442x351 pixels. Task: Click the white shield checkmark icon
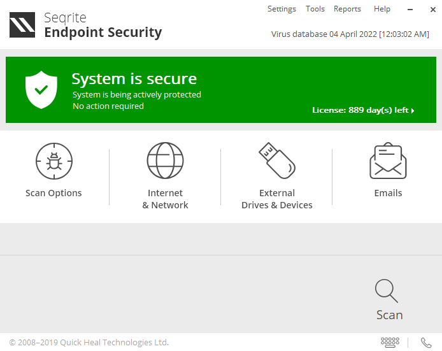click(41, 90)
